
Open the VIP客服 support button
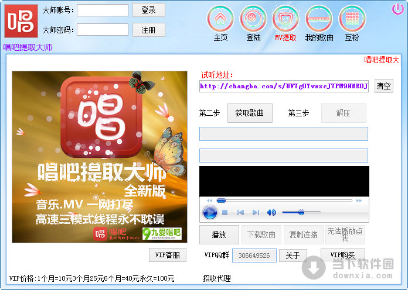tap(168, 255)
